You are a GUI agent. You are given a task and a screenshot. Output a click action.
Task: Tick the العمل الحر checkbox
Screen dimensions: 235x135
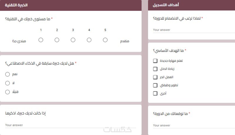155,77
